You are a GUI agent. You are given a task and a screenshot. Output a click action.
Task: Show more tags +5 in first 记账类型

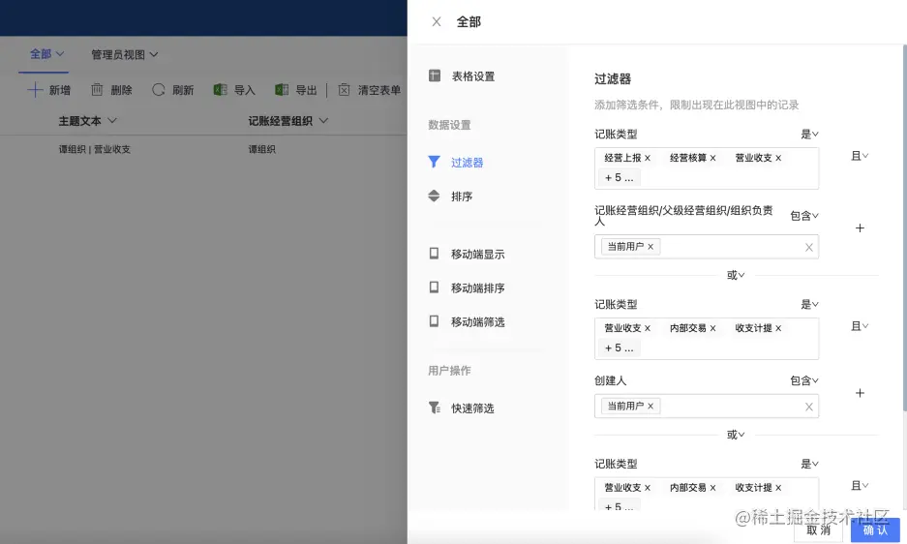(619, 178)
